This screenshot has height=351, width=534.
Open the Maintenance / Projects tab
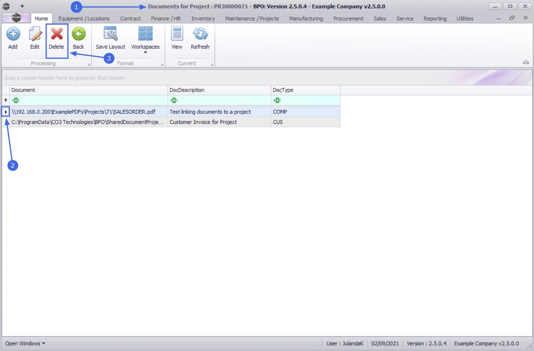click(252, 19)
